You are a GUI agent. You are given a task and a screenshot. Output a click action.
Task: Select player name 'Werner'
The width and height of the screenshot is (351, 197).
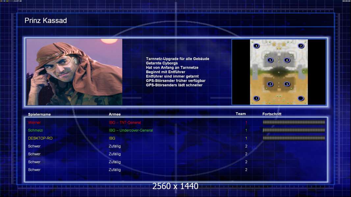34,122
